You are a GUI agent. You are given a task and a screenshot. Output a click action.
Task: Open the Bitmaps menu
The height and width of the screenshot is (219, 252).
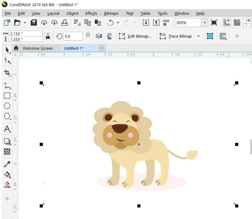pyautogui.click(x=112, y=13)
